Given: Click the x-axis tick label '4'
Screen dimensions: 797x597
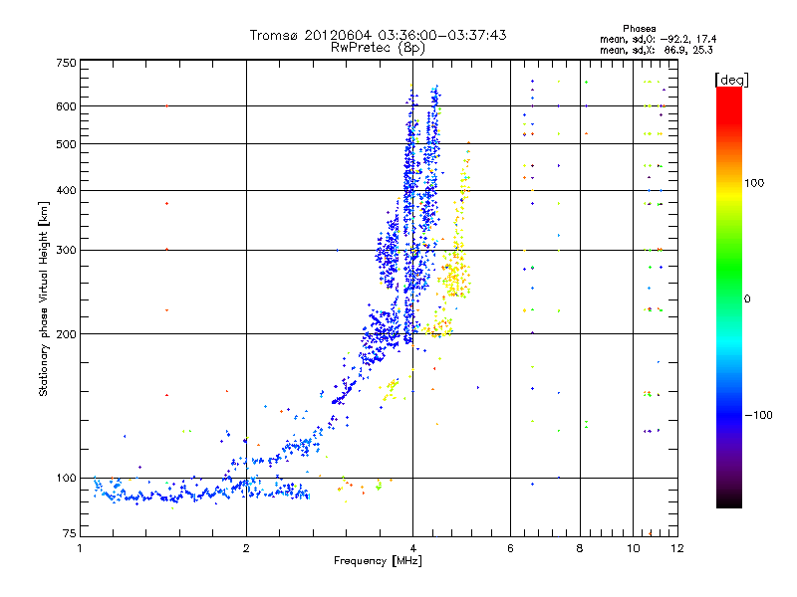Looking at the screenshot, I should pyautogui.click(x=412, y=548).
